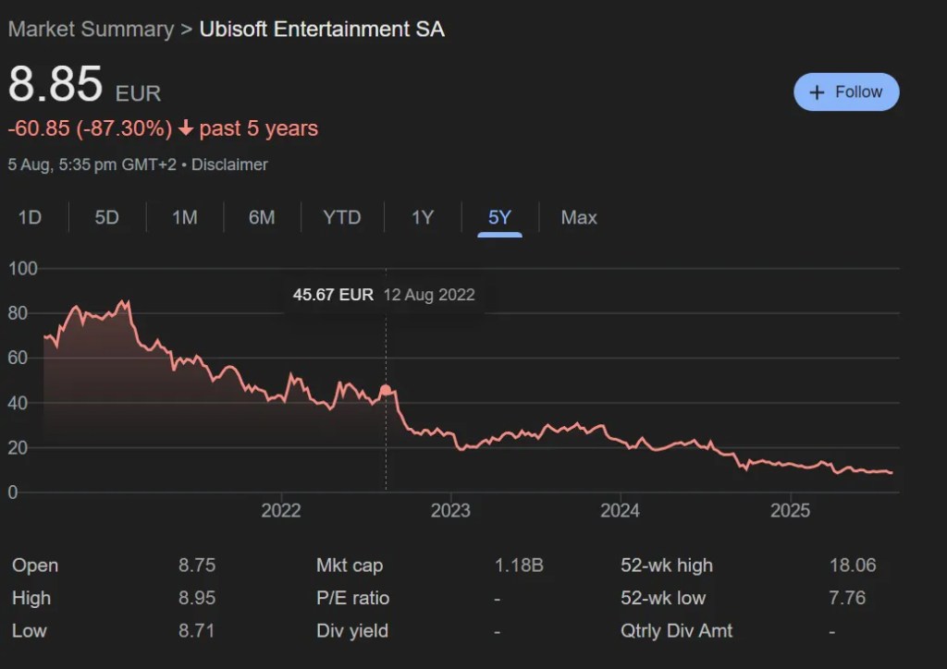Go to Market Summary breadcrumb
This screenshot has width=947, height=669.
point(91,29)
